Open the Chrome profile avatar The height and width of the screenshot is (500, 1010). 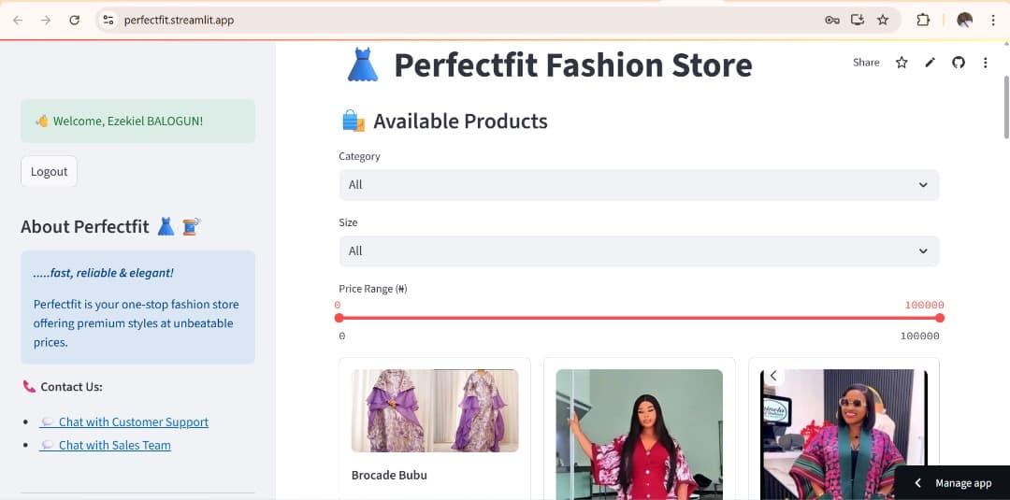coord(965,20)
